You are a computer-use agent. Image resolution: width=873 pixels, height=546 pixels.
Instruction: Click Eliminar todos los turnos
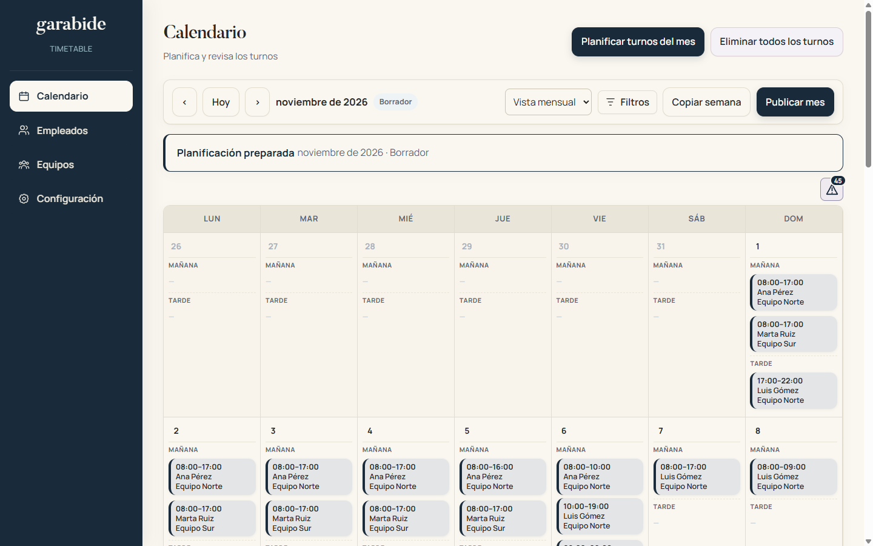point(777,42)
